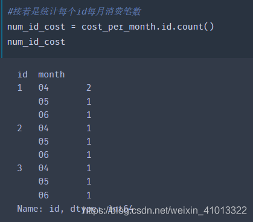Click count value "2" for id 1 month 04
Image resolution: width=253 pixels, height=222 pixels.
pyautogui.click(x=89, y=88)
